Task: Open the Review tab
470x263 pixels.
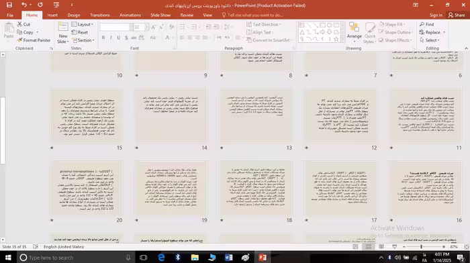Action: pos(187,15)
